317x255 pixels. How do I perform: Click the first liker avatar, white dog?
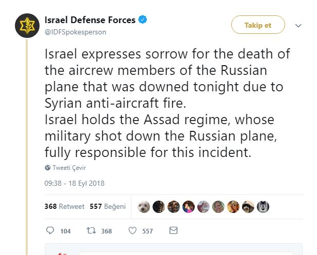click(x=144, y=206)
